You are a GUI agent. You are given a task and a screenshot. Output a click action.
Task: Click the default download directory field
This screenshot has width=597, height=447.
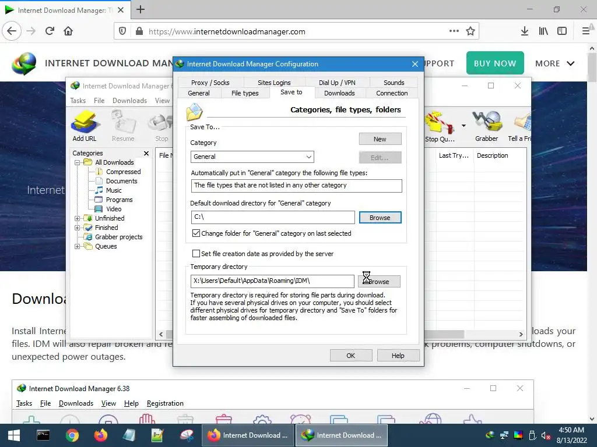pyautogui.click(x=273, y=218)
